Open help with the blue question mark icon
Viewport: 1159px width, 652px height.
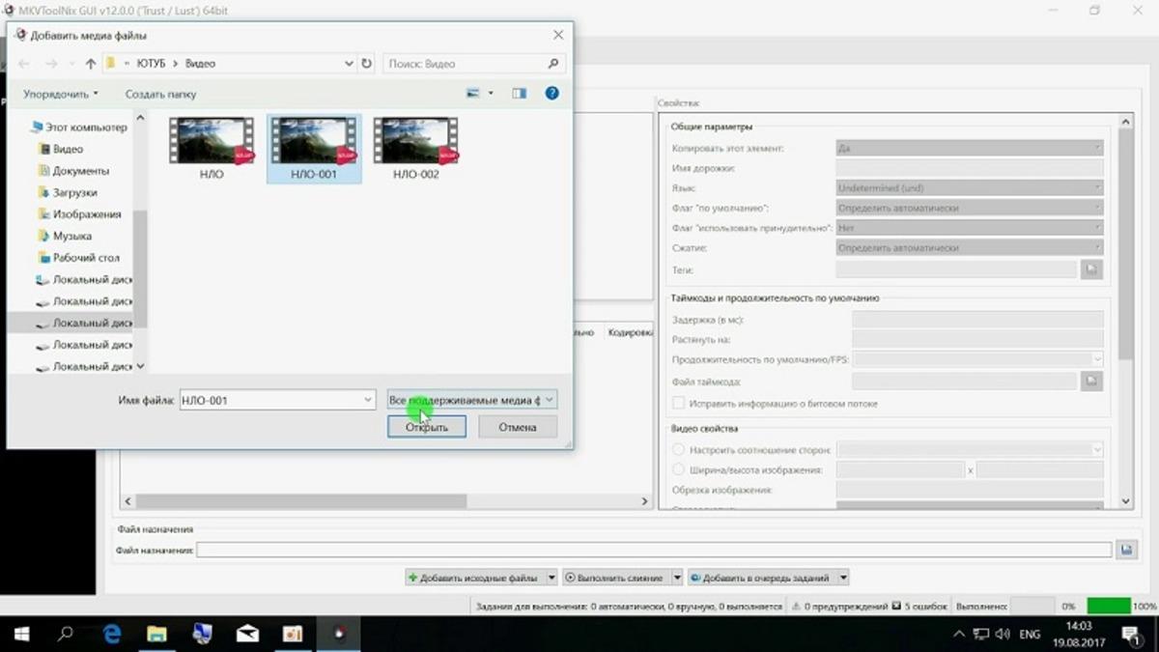point(551,94)
